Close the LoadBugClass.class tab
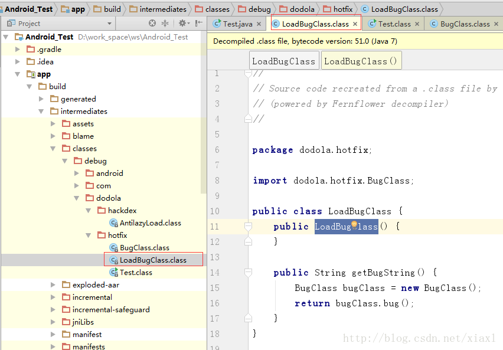 click(355, 24)
